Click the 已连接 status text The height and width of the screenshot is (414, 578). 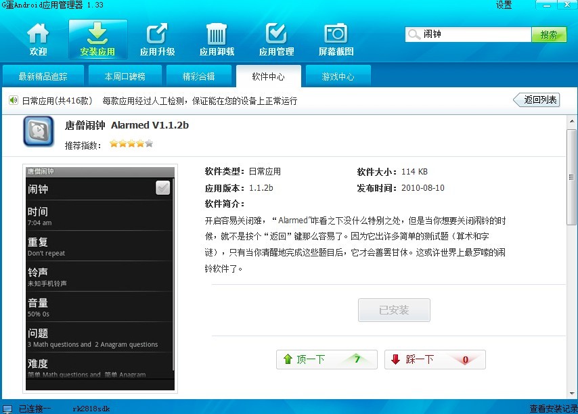click(35, 409)
